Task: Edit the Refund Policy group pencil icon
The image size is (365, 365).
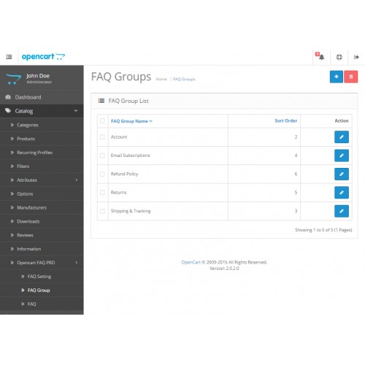Action: coord(342,174)
